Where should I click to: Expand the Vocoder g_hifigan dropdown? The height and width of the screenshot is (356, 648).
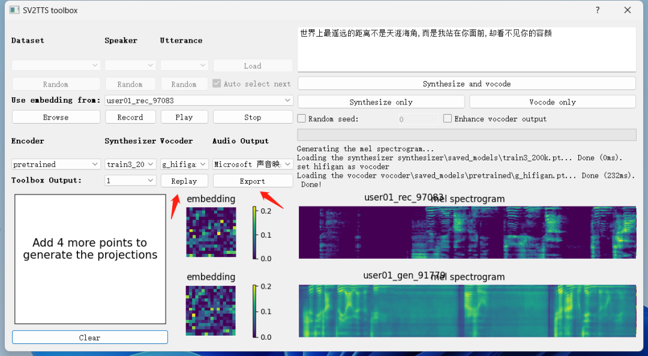[x=184, y=164]
